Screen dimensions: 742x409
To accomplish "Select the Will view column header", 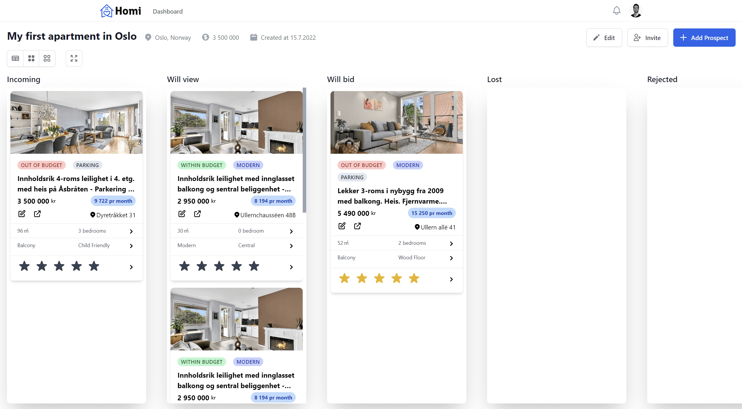I will click(183, 79).
